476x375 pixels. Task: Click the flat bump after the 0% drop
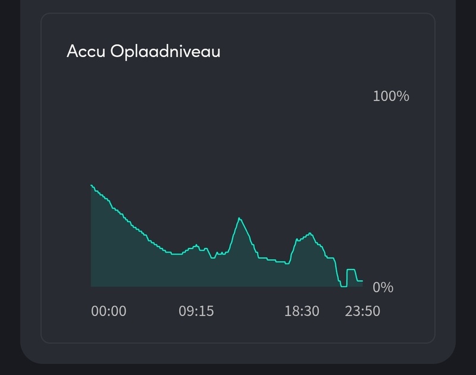[351, 270]
